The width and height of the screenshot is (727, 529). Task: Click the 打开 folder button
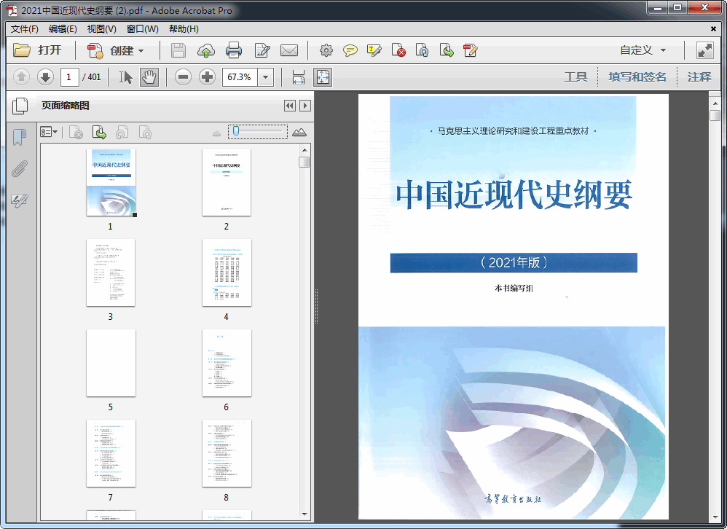click(x=37, y=50)
